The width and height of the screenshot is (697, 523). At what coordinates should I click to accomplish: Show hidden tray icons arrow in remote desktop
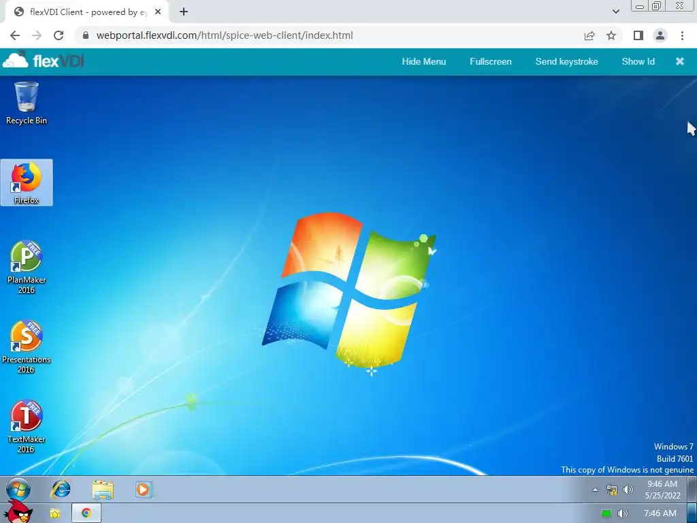[595, 490]
